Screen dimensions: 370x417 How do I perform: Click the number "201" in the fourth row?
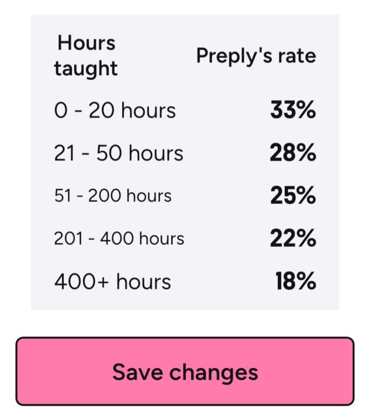click(67, 239)
